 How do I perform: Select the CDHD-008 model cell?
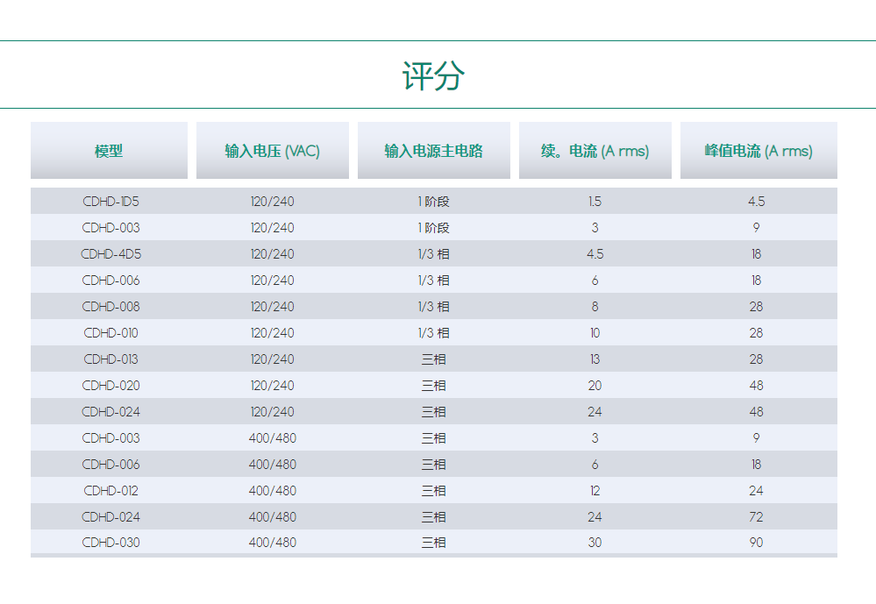(110, 307)
